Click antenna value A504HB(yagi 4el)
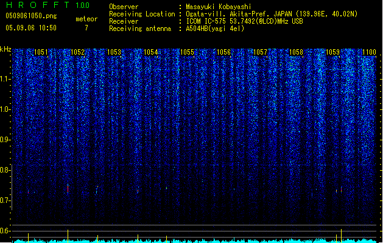The height and width of the screenshot is (243, 383). pyautogui.click(x=215, y=29)
